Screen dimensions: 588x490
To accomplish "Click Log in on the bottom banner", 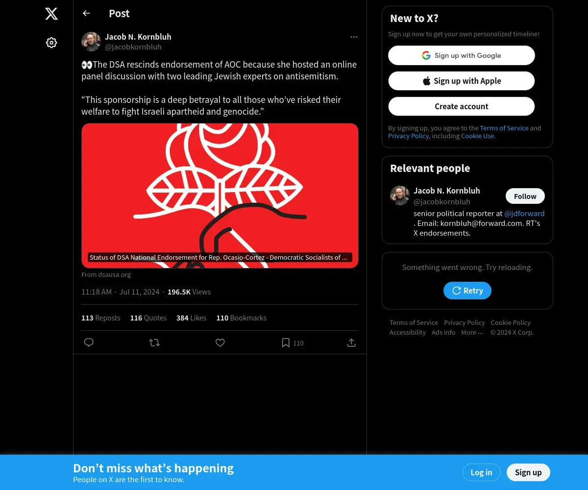I will click(x=481, y=472).
